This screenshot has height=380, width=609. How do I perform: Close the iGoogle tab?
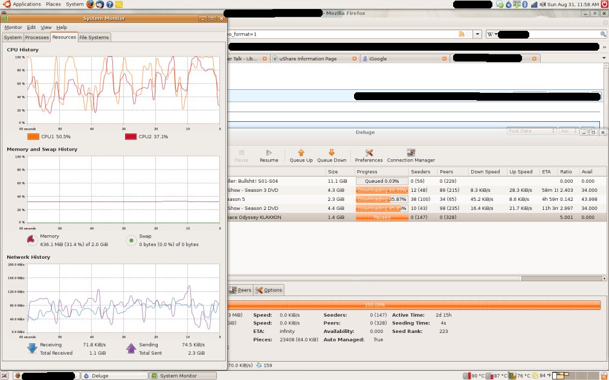pos(444,59)
